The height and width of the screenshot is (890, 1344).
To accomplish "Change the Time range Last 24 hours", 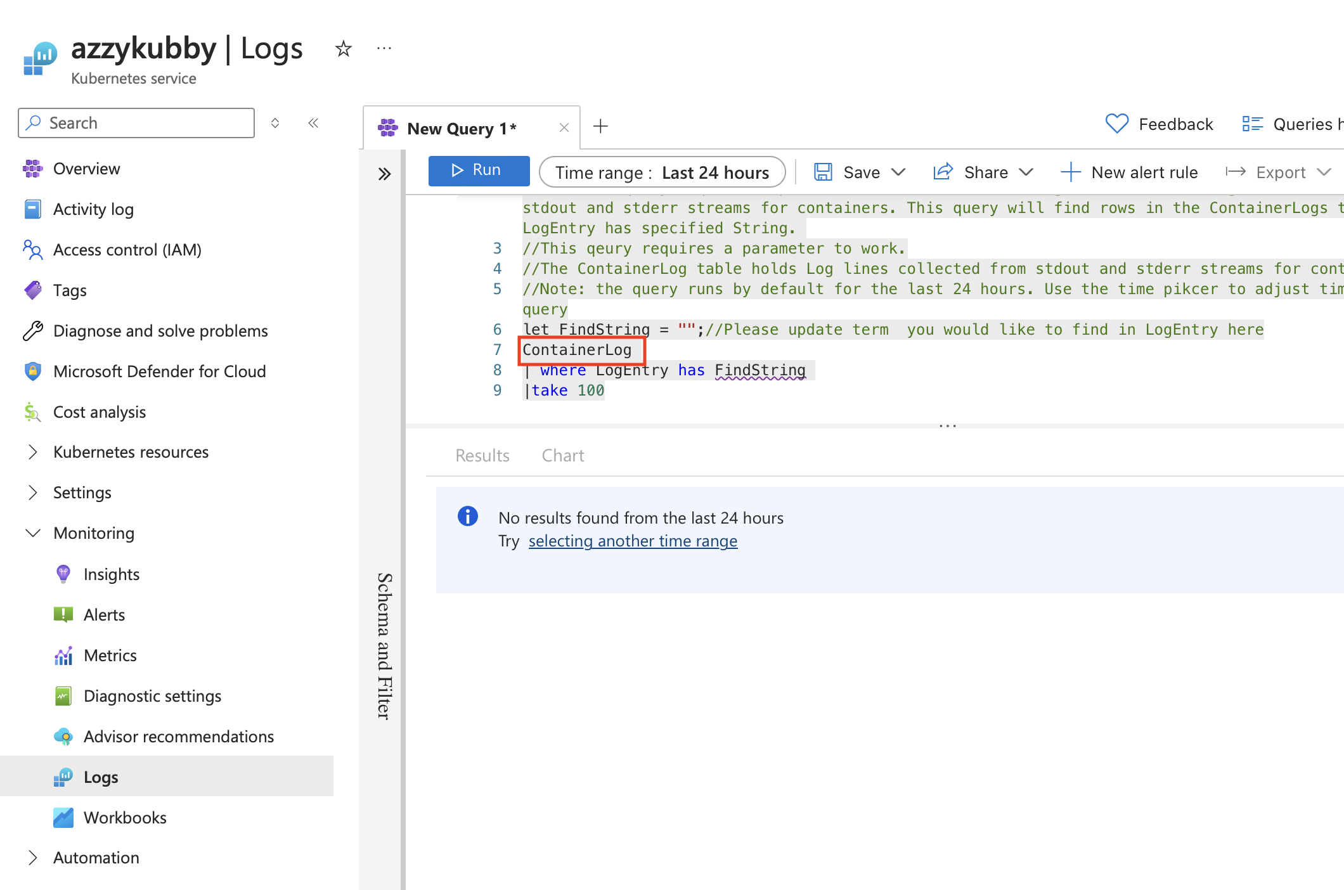I will pos(662,172).
